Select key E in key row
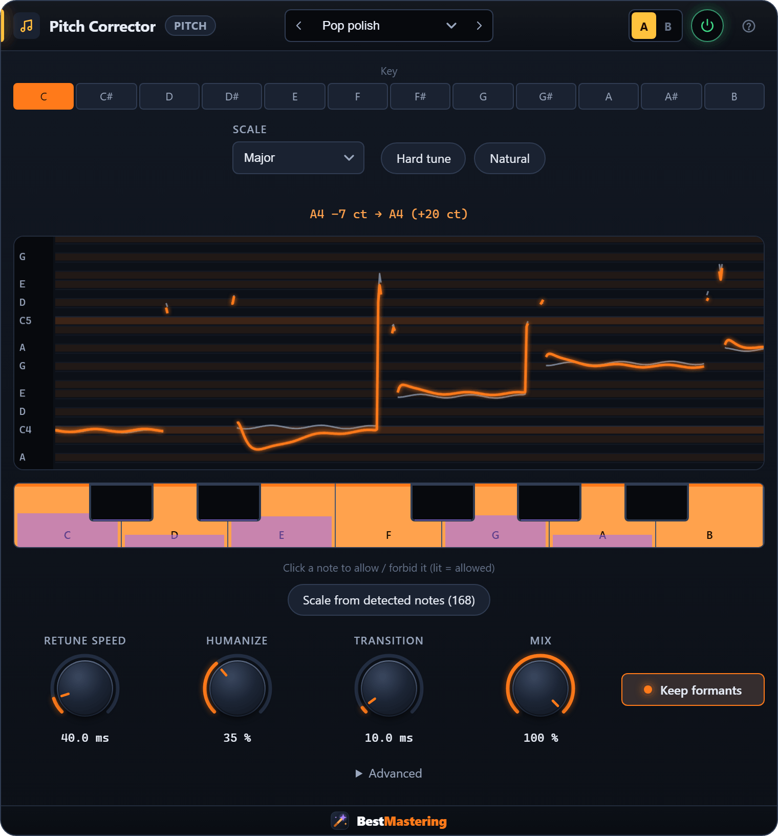Viewport: 778px width, 836px height. point(295,96)
